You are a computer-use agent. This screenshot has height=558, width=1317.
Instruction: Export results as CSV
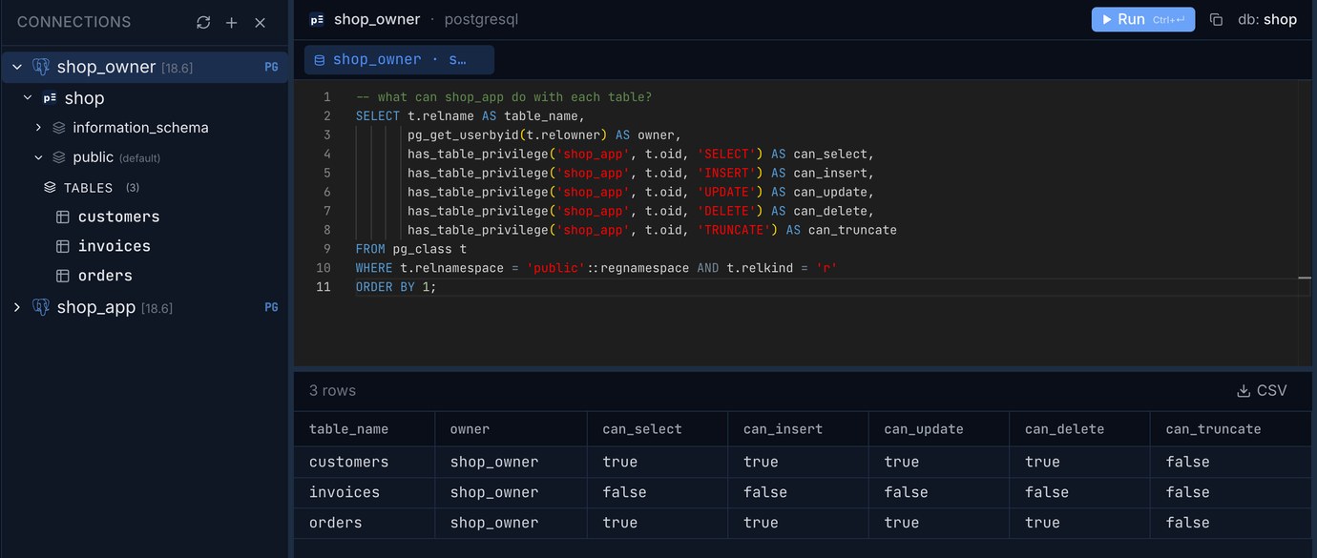[1262, 390]
